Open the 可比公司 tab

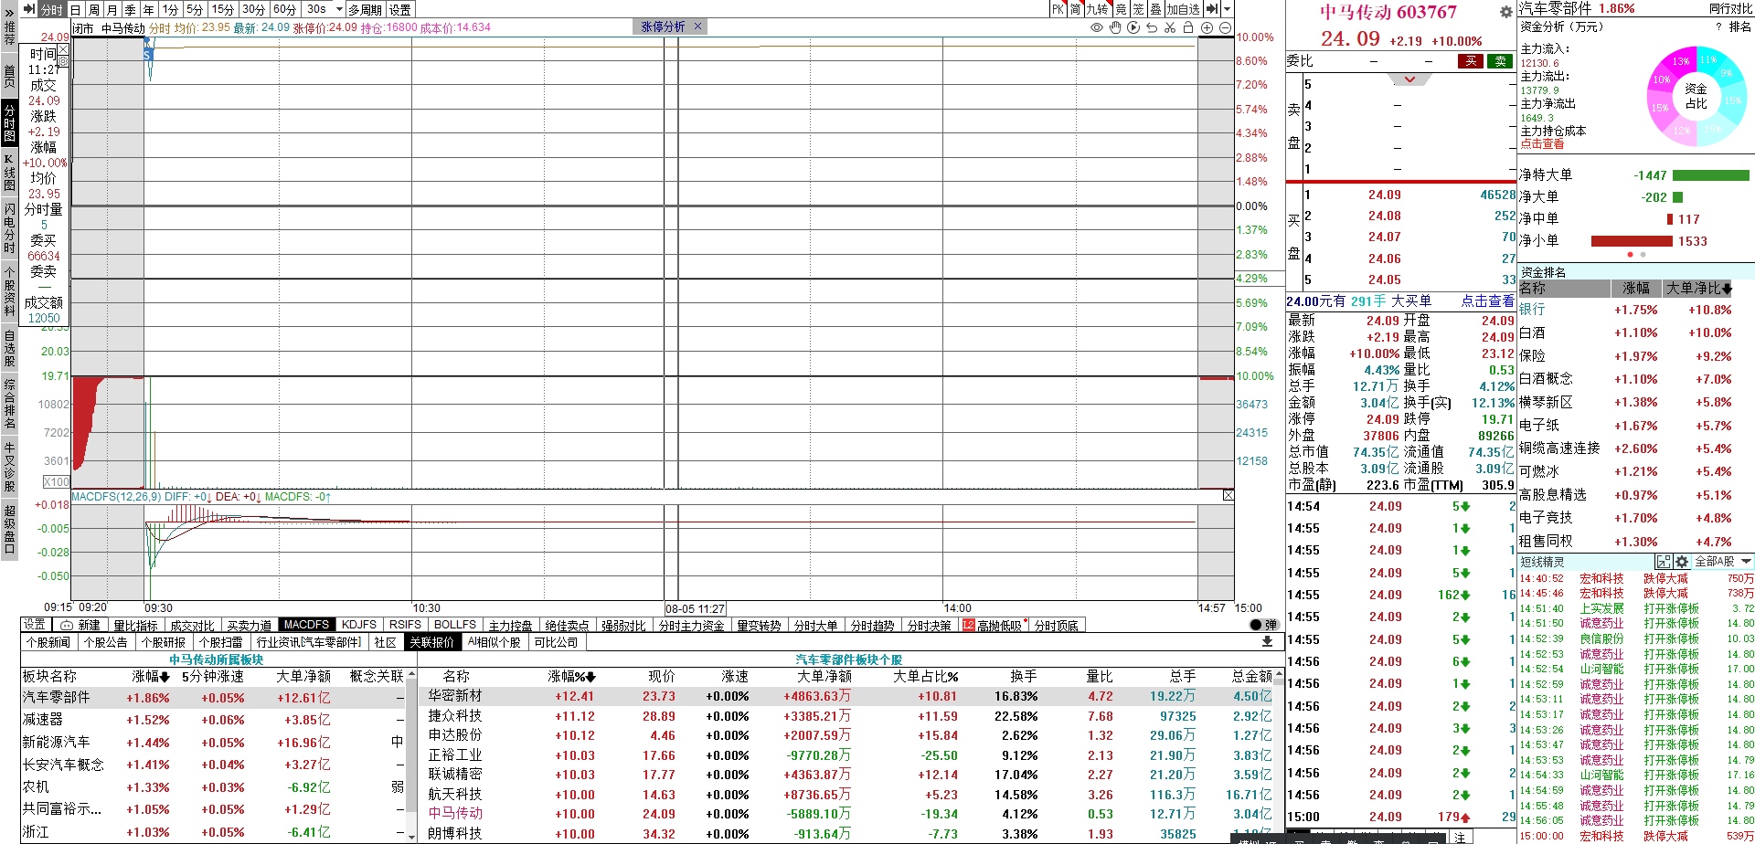[557, 642]
